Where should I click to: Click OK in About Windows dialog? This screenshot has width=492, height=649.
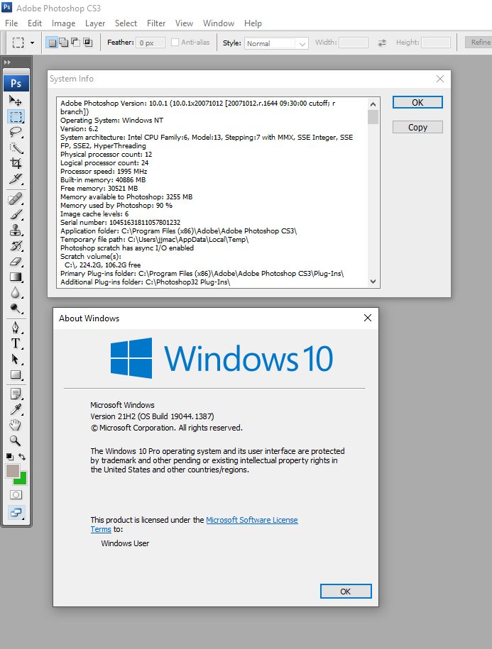tap(346, 592)
